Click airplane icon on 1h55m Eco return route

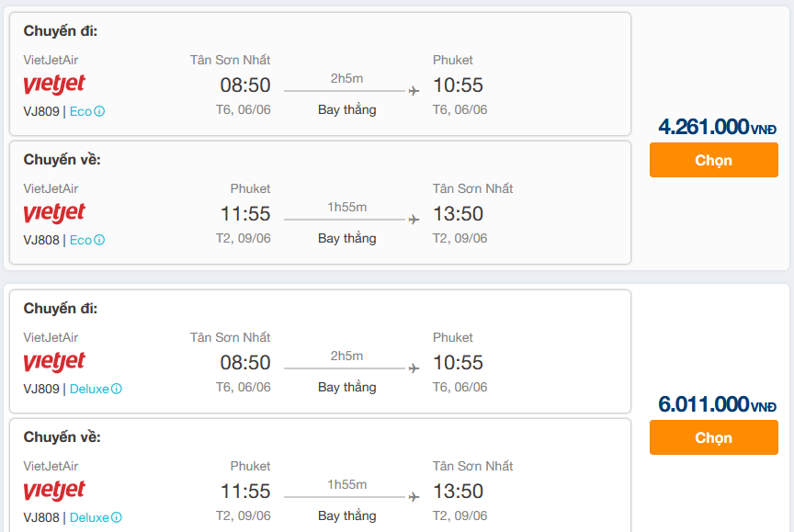[414, 220]
